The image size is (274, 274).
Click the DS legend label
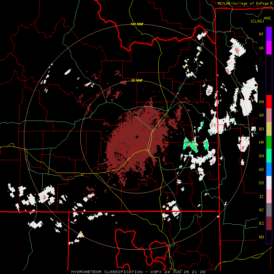pos(261,183)
